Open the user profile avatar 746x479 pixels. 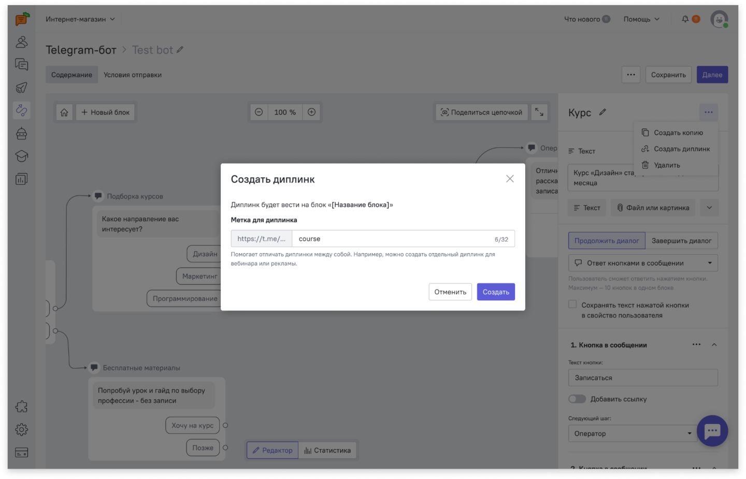tap(719, 19)
